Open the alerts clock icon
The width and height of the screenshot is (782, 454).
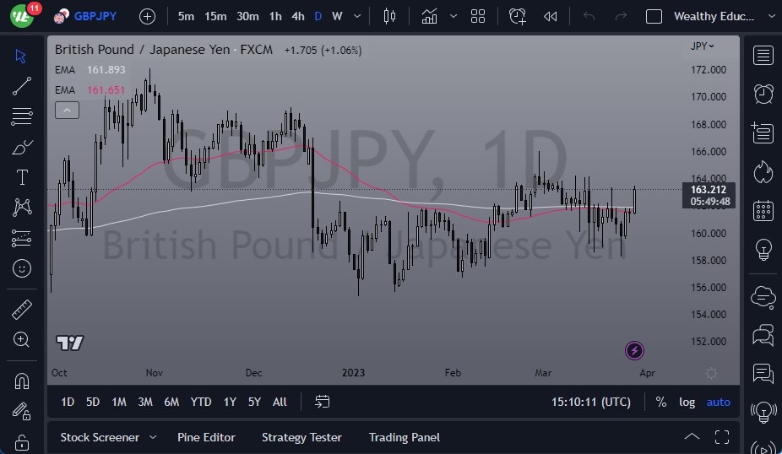(x=763, y=93)
